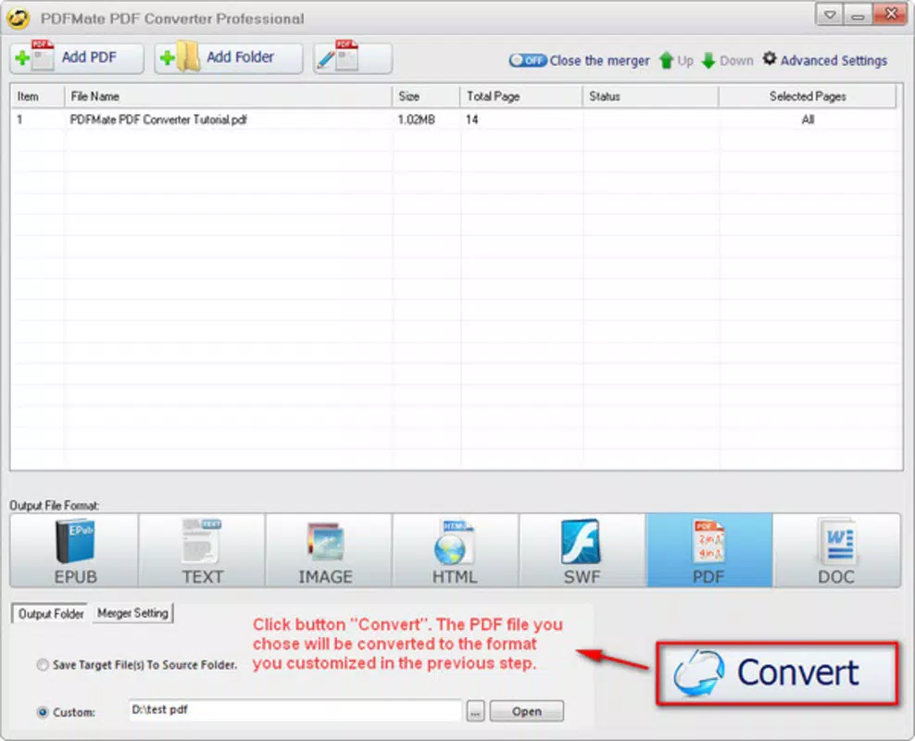Click the total page value 14
The image size is (915, 741).
coord(471,119)
